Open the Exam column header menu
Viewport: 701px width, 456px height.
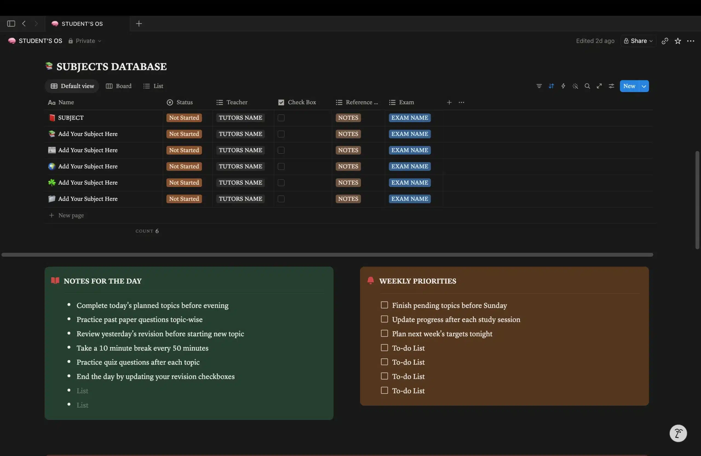coord(401,102)
